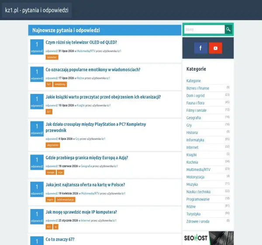Click the 'azja' tag
This screenshot has height=245, width=262.
(x=60, y=172)
